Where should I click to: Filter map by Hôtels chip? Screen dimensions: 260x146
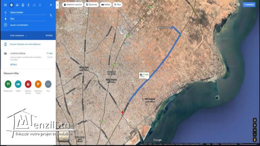click(x=106, y=5)
